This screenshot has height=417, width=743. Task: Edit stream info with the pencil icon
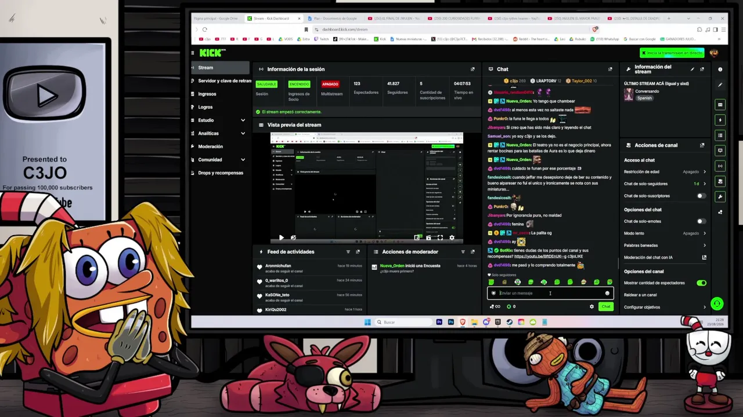(692, 69)
